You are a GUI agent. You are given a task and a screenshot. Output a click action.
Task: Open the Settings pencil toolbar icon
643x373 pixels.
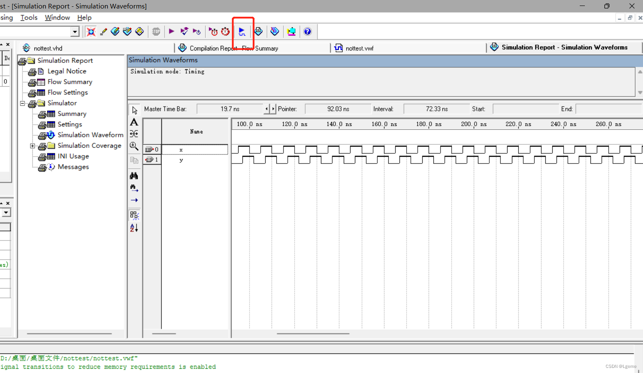[103, 31]
